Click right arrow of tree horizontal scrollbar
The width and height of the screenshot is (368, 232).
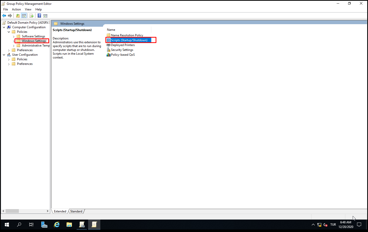[47, 211]
